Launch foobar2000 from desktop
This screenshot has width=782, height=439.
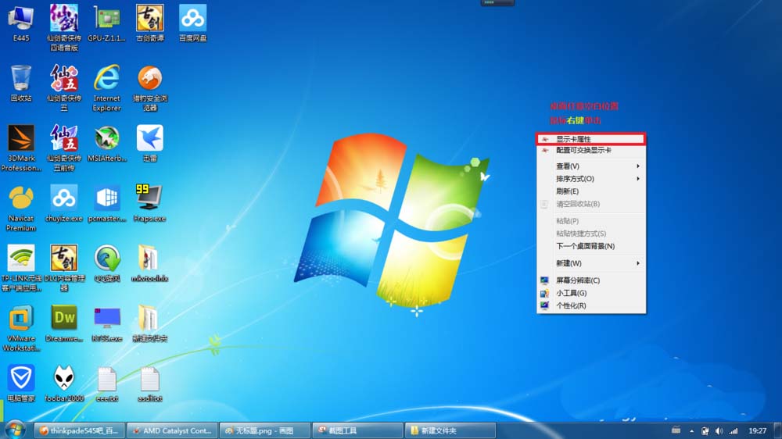[x=64, y=384]
